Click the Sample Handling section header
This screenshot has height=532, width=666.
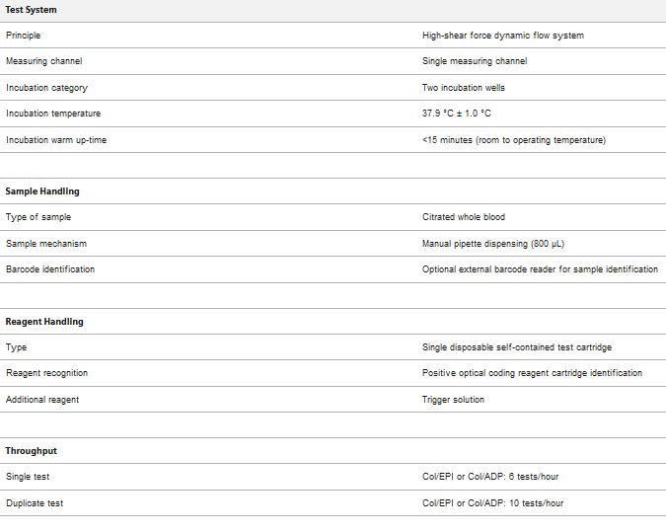tap(42, 191)
